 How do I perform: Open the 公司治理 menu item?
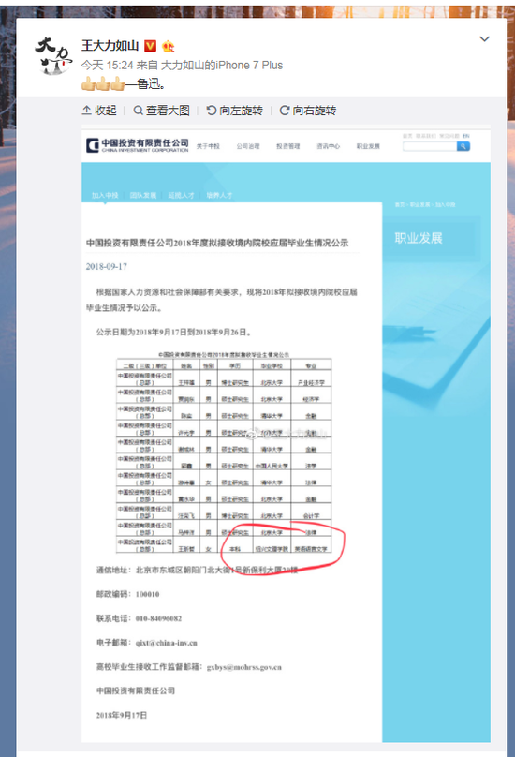click(x=248, y=146)
